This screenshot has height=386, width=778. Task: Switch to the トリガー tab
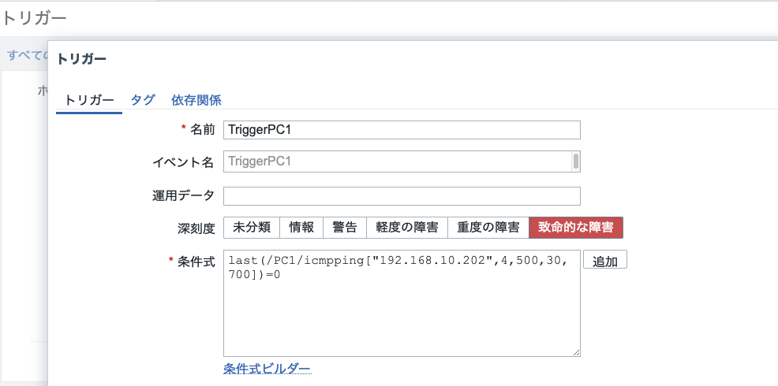click(89, 101)
